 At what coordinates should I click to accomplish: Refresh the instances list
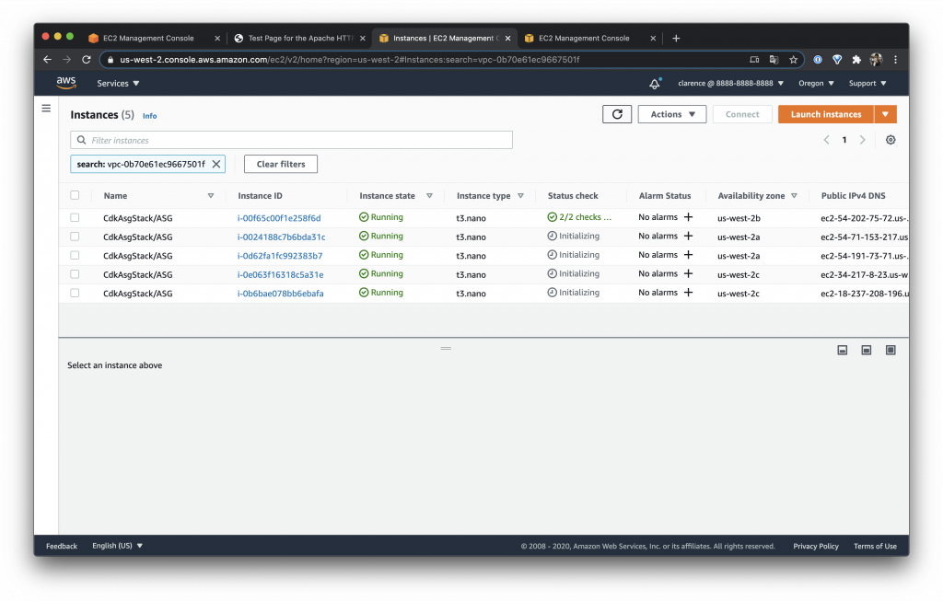pyautogui.click(x=616, y=114)
